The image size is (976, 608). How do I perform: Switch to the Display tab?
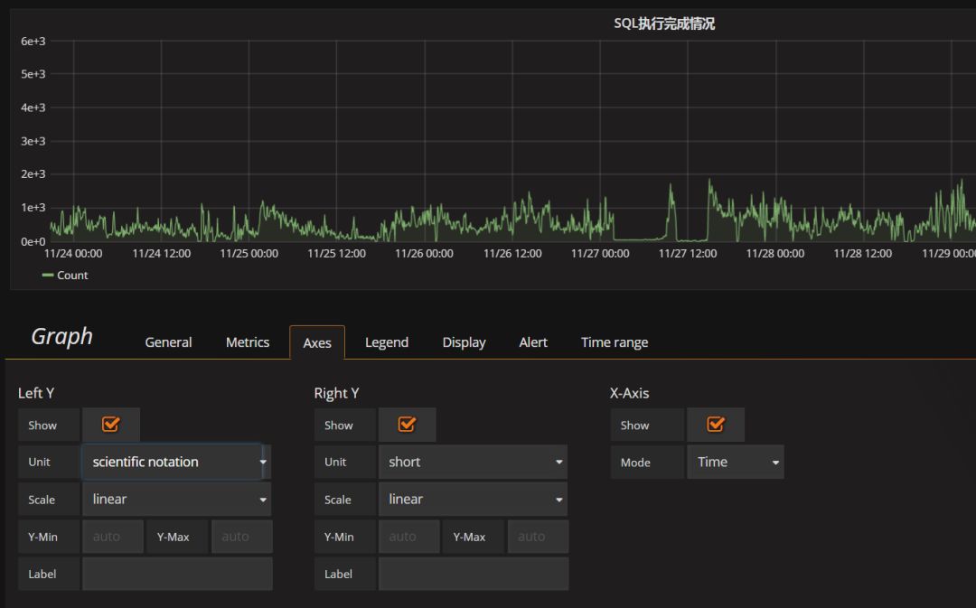click(x=464, y=342)
